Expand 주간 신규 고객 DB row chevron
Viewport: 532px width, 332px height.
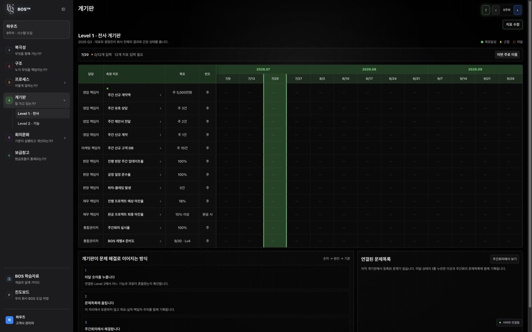(x=161, y=148)
